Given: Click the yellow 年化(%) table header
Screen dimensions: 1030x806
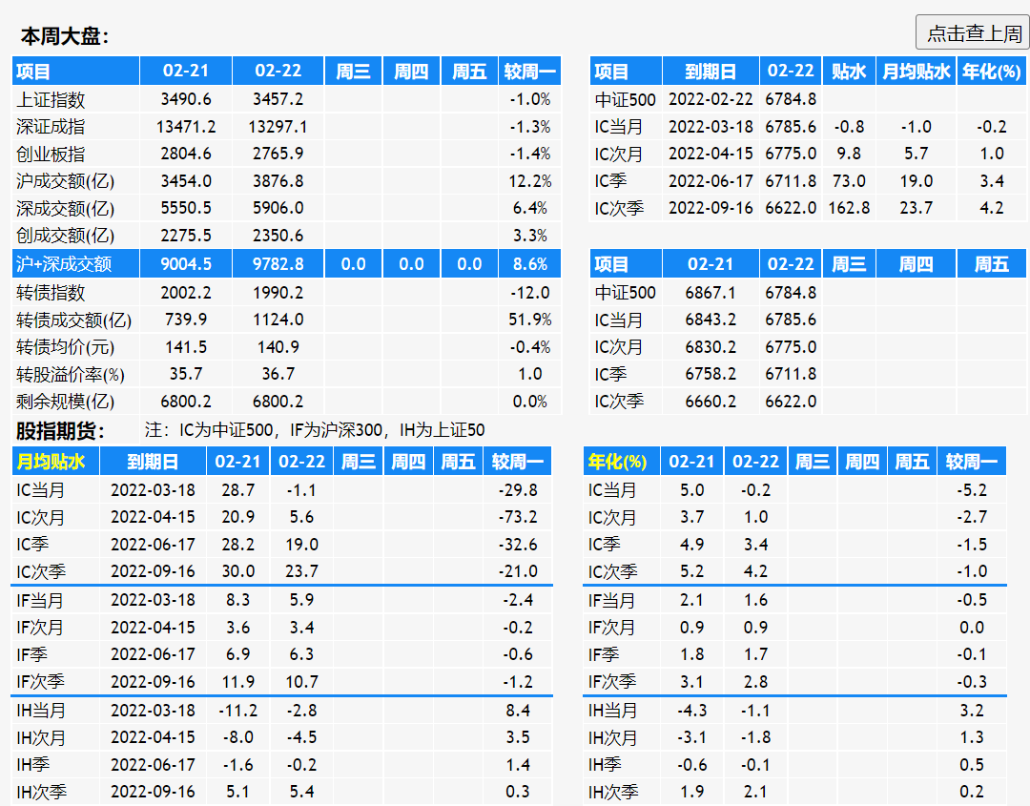Looking at the screenshot, I should tap(617, 461).
